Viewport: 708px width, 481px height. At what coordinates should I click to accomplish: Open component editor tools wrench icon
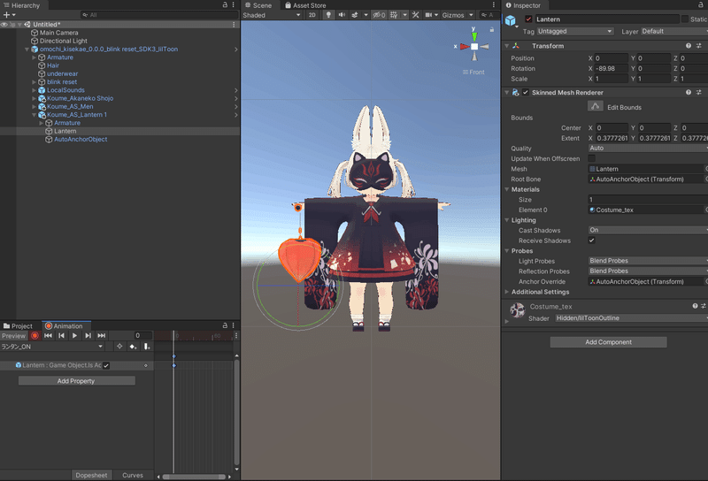(415, 15)
